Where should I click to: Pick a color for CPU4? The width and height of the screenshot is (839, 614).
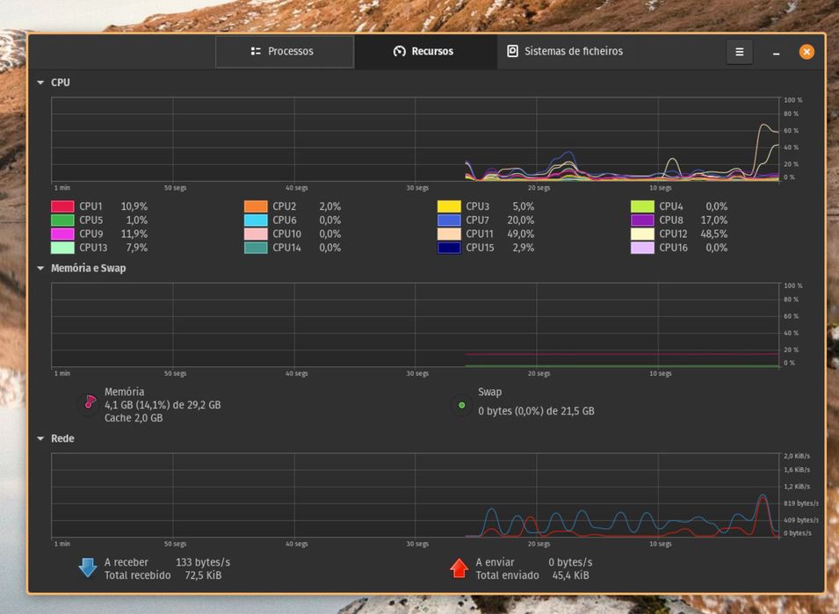642,206
